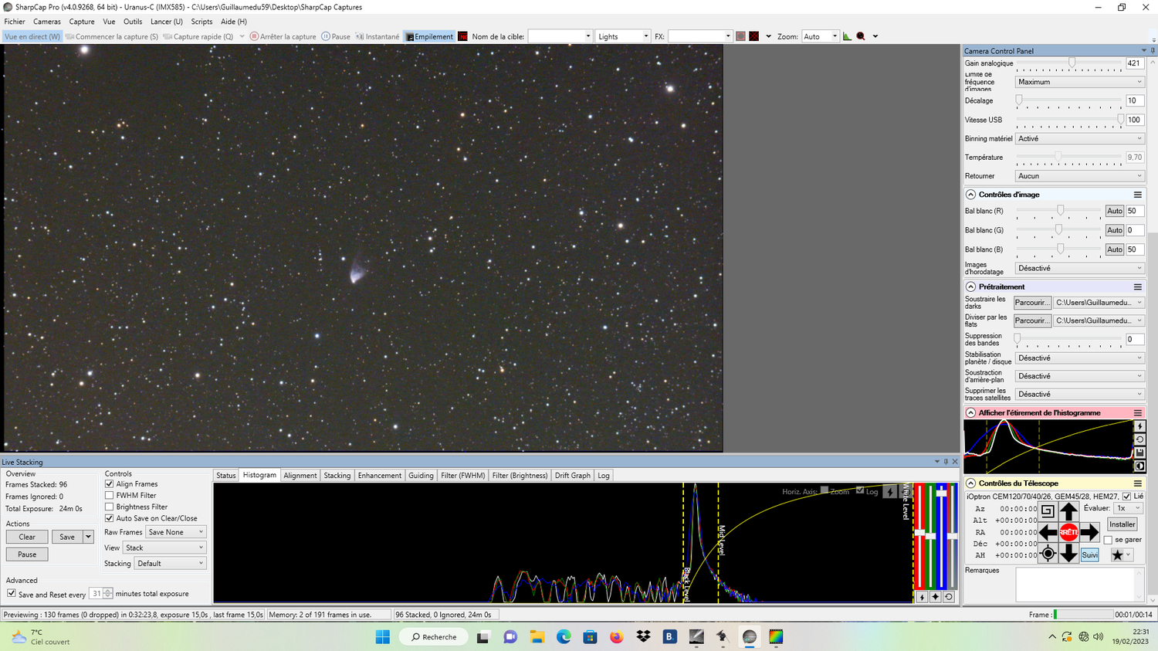
Task: Open the Retourner dropdown
Action: click(x=1079, y=176)
